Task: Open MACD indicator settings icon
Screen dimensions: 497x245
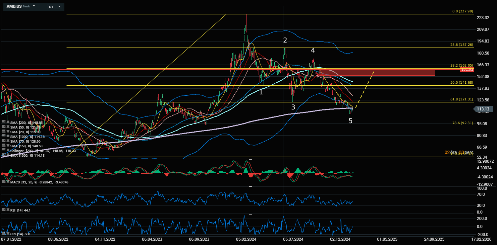Action: click(x=3, y=182)
